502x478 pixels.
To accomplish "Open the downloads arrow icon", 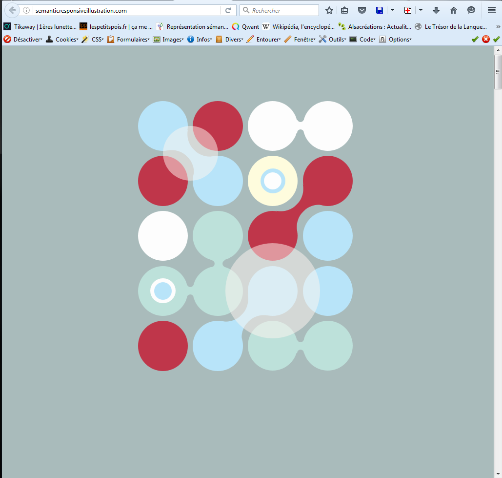I will click(436, 10).
